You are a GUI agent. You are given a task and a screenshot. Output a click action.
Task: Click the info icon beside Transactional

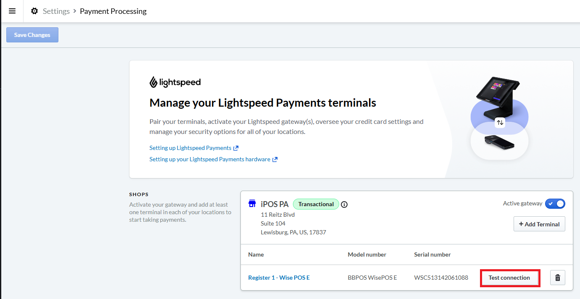(344, 205)
